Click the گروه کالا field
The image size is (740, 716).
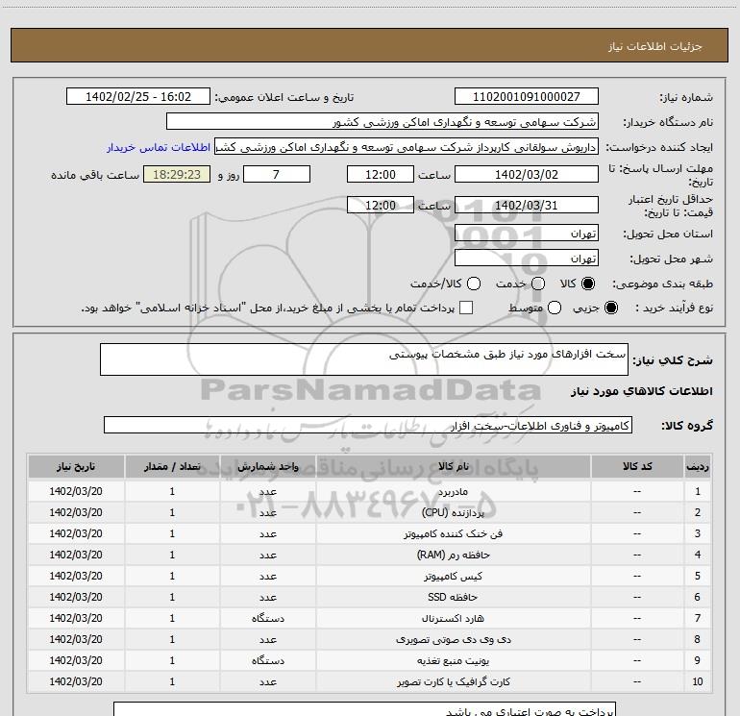coord(368,425)
